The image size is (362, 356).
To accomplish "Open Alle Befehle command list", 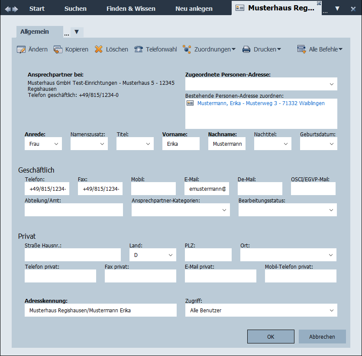I will click(320, 49).
